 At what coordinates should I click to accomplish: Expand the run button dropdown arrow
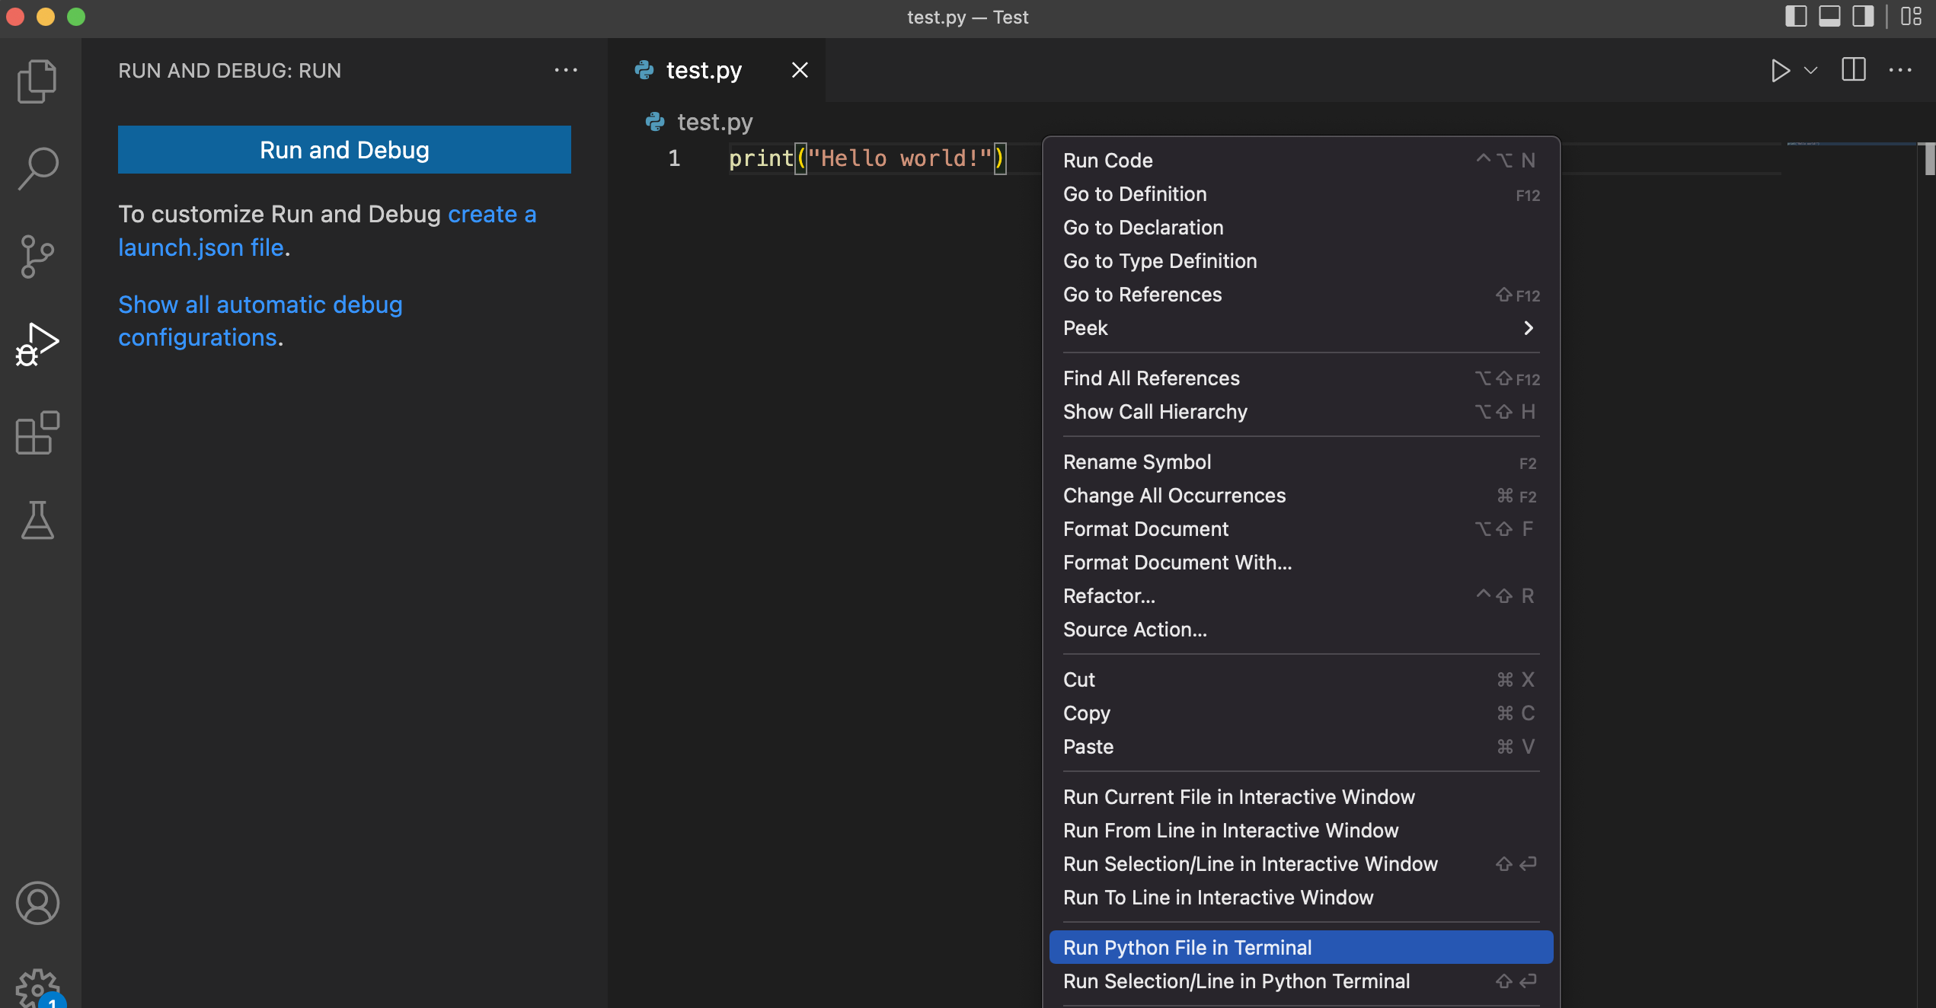point(1811,71)
